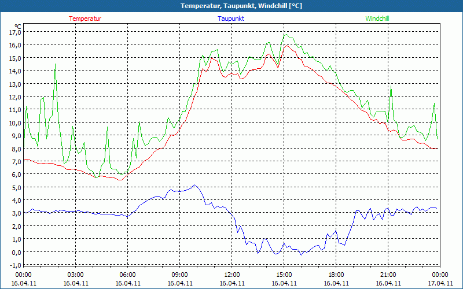The image size is (463, 289).
Task: Click the 6,0 y-axis value
Action: pos(17,175)
